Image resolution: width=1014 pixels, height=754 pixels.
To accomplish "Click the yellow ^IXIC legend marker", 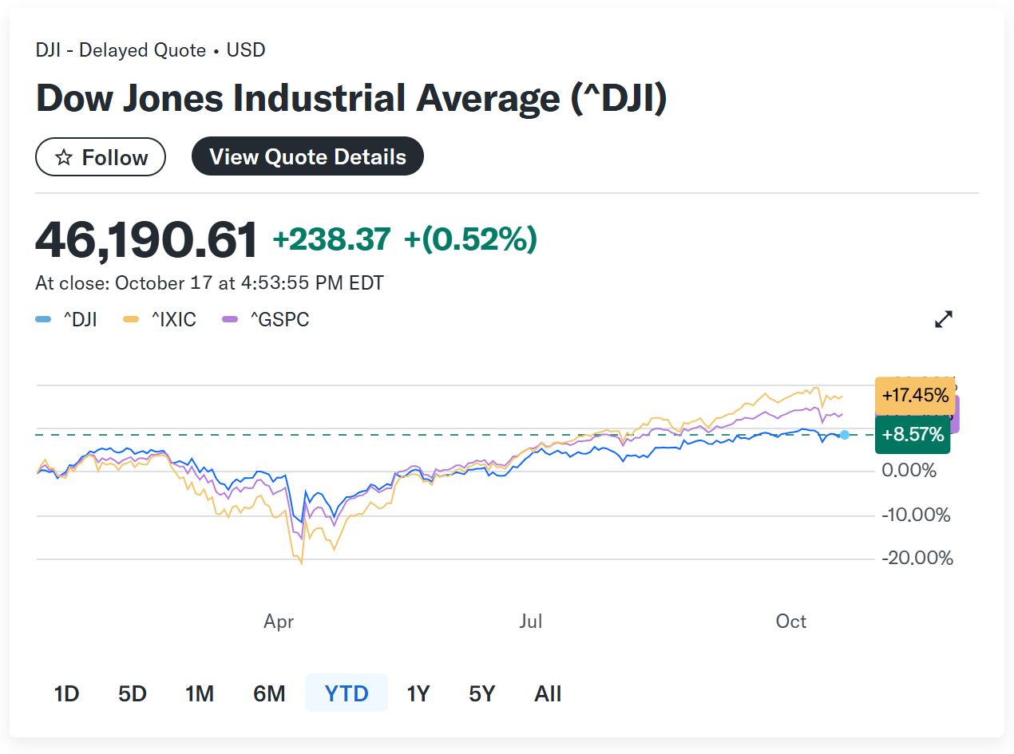I will pos(130,321).
